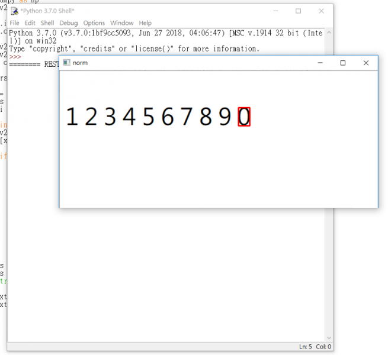Click the Python Shell title bar icon

tap(14, 11)
